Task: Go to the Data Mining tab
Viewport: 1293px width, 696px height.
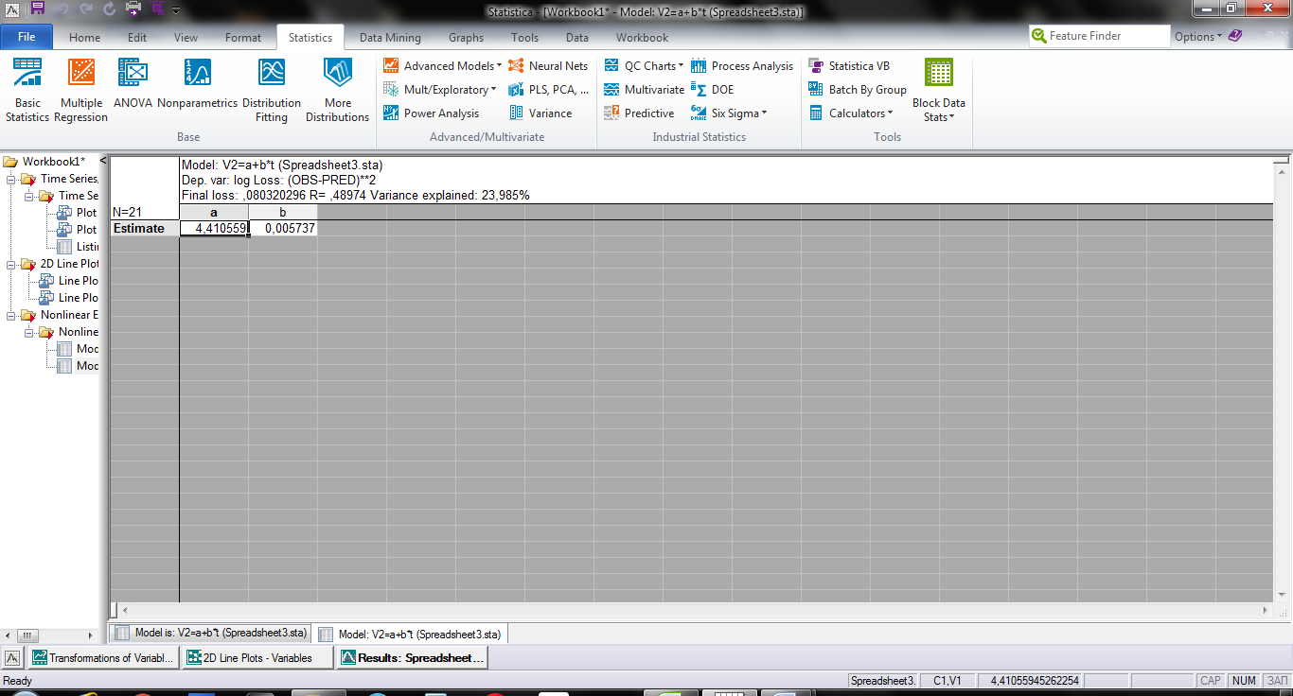Action: click(390, 38)
